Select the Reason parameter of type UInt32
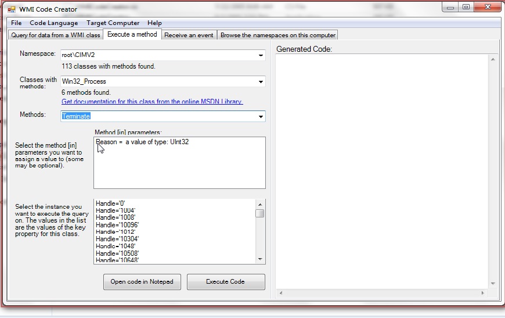 (x=142, y=142)
